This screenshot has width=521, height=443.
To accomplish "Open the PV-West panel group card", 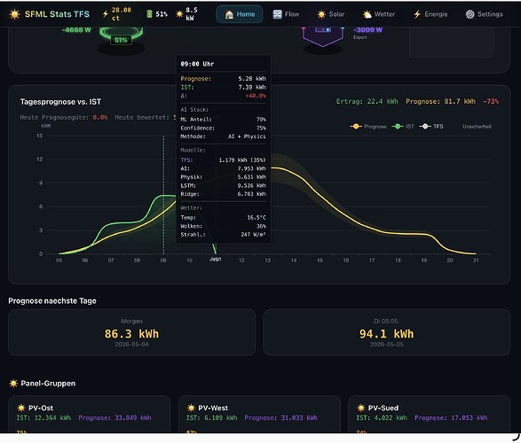I will pos(259,415).
